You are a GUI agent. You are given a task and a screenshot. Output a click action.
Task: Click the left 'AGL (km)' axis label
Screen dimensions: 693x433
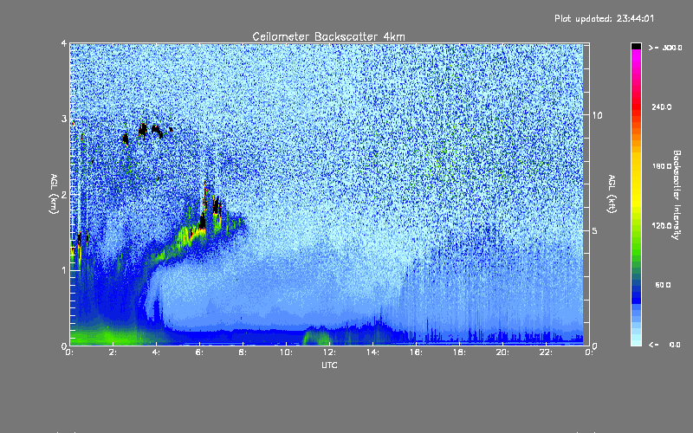coord(54,194)
